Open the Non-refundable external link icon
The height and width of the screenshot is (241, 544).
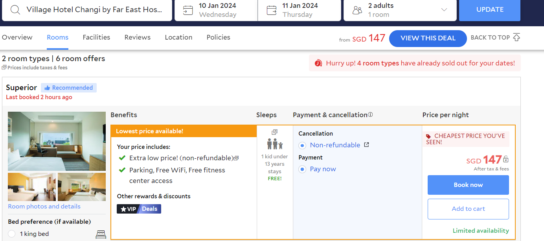click(x=366, y=145)
